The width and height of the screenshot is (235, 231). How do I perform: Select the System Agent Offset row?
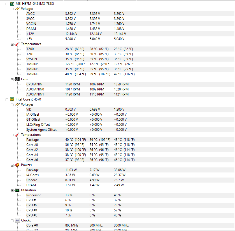coord(130,130)
